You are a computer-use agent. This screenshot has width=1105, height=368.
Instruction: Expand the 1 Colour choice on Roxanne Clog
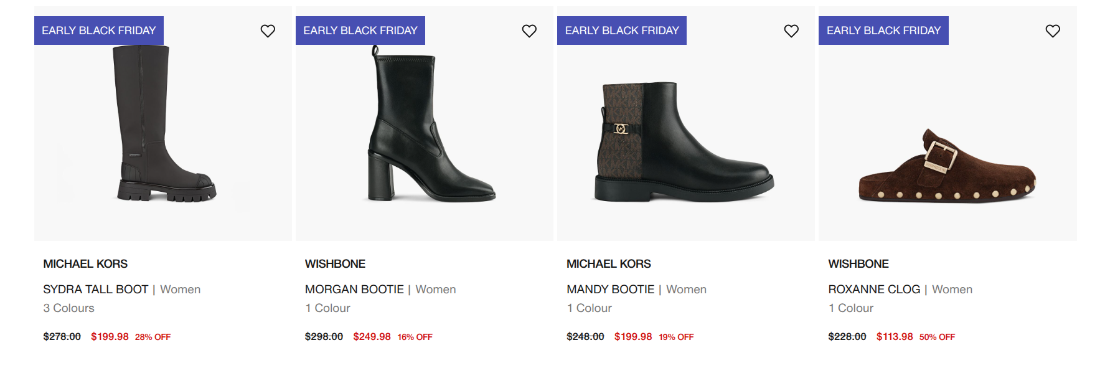[x=850, y=308]
